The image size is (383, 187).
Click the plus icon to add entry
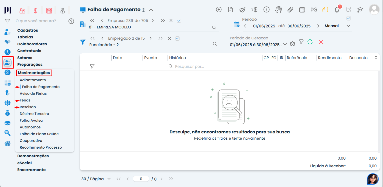(219, 10)
